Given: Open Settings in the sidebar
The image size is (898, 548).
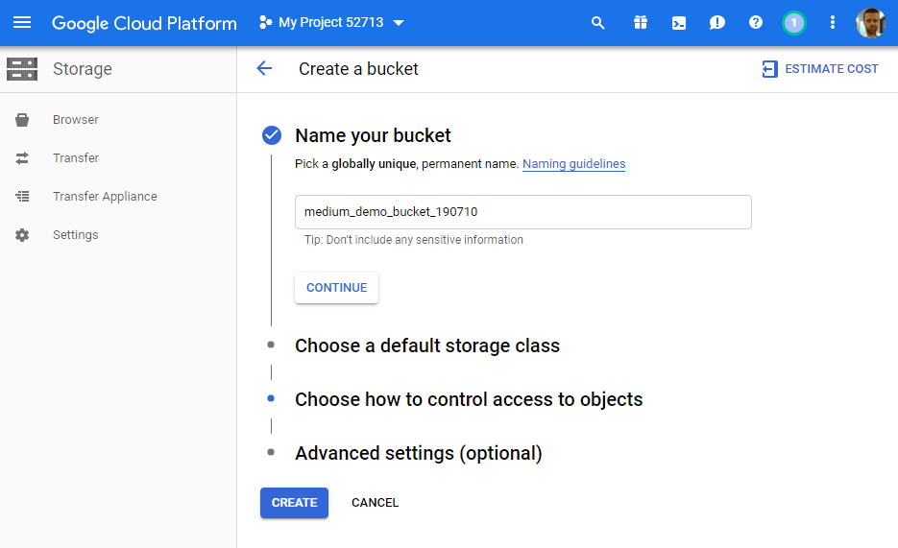Looking at the screenshot, I should tap(76, 234).
